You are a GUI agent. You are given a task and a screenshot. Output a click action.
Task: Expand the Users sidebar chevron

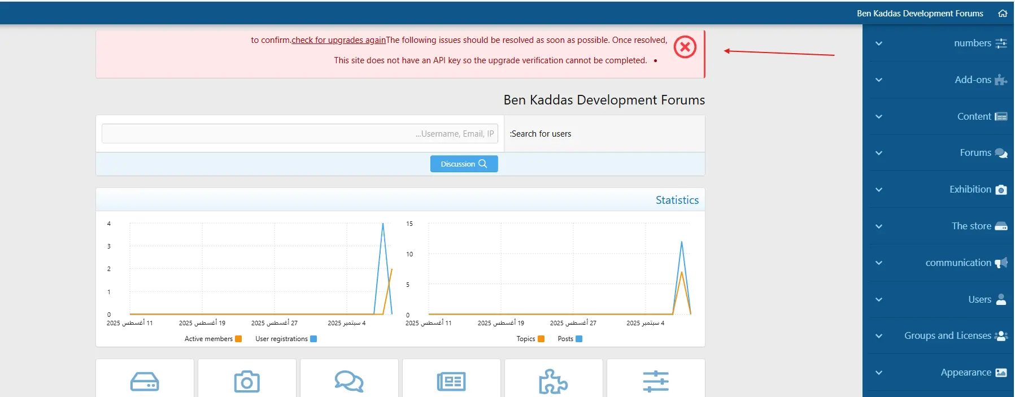click(x=878, y=300)
